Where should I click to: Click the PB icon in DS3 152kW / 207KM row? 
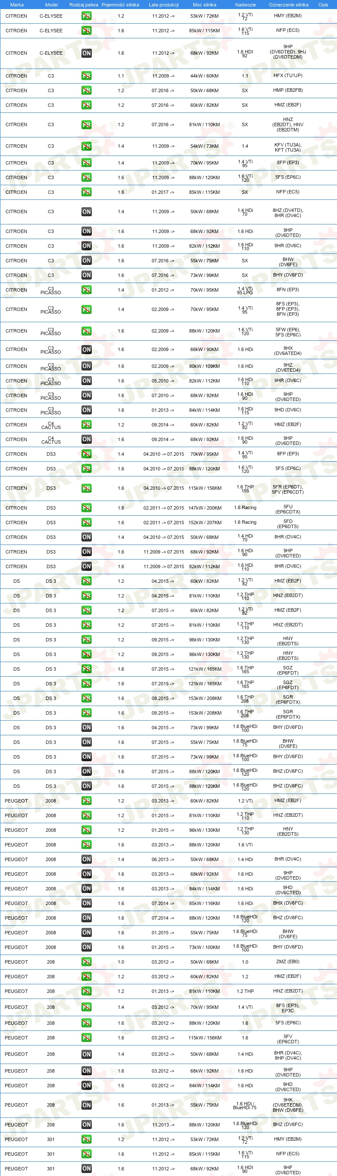(x=86, y=522)
